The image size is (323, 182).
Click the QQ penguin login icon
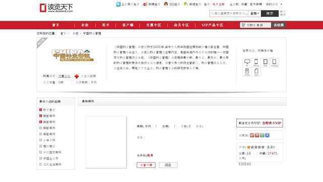[166, 4]
